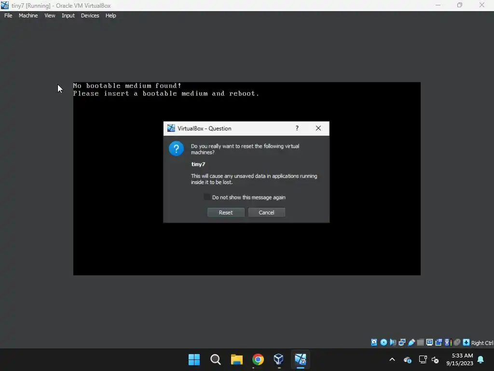Viewport: 494px width, 371px height.
Task: Open Google Chrome from the taskbar
Action: [x=258, y=359]
